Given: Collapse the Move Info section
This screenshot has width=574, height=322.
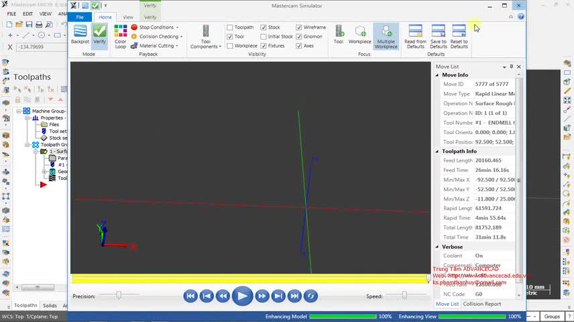Looking at the screenshot, I should pyautogui.click(x=437, y=74).
